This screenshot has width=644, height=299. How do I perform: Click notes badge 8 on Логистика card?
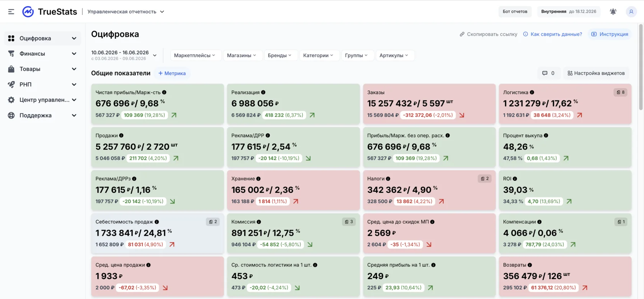(x=620, y=92)
